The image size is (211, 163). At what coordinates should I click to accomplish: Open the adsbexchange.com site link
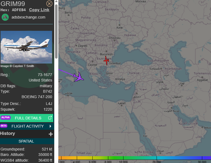[28, 17]
